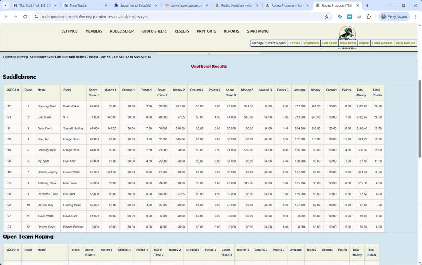Click the Gen Draw button
The width and height of the screenshot is (422, 265).
click(x=328, y=43)
